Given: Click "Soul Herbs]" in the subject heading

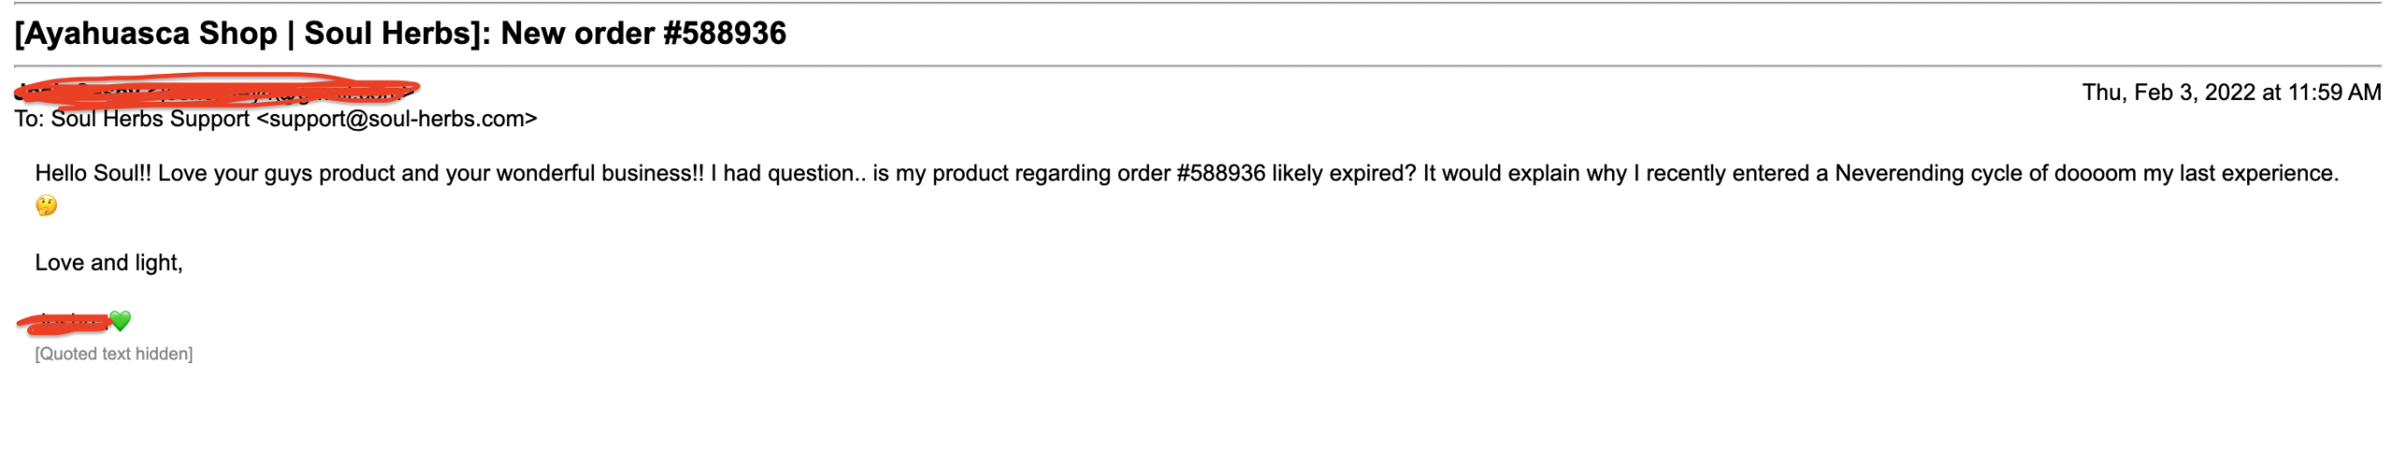Looking at the screenshot, I should [392, 34].
